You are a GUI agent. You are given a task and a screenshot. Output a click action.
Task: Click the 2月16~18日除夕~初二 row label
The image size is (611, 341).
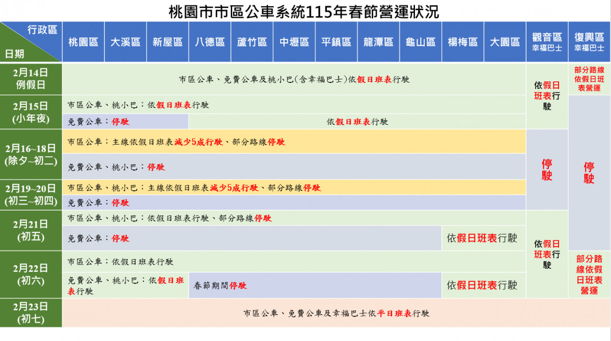[x=31, y=155]
